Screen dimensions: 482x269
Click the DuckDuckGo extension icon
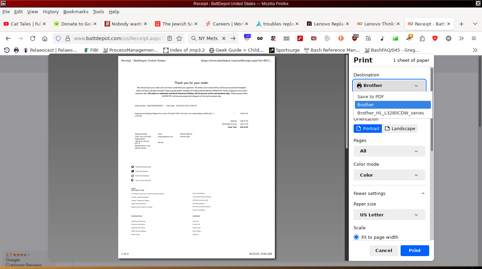click(x=341, y=38)
